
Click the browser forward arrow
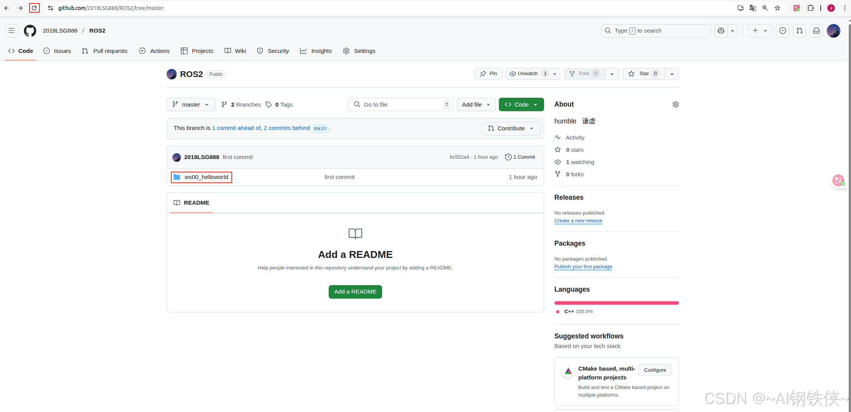point(20,8)
